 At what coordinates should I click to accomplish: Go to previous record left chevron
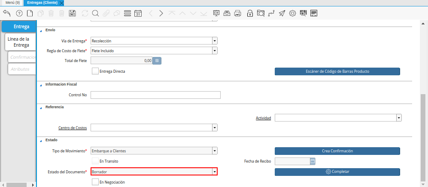tap(151, 13)
